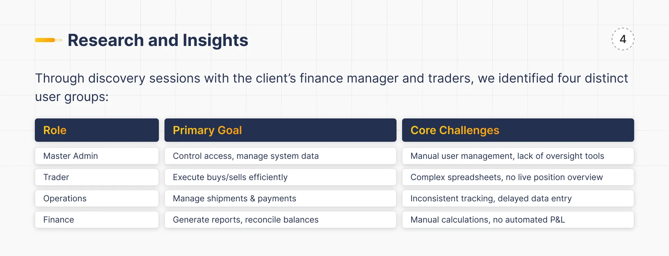Select Generate reports, reconcile balances cell
Image resolution: width=669 pixels, height=256 pixels.
[x=280, y=220]
